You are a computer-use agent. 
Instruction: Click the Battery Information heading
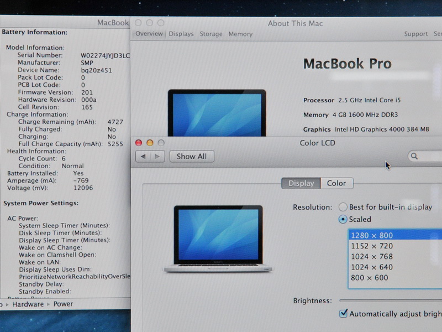(x=35, y=32)
